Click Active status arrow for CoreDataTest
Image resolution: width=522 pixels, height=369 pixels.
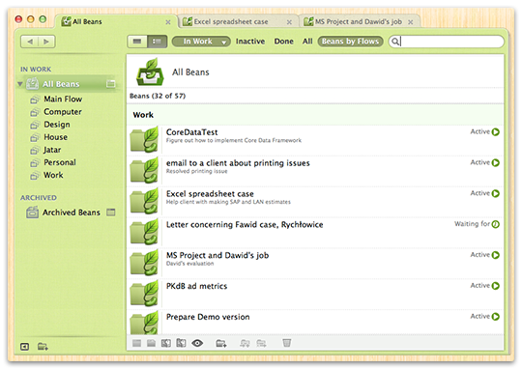[x=495, y=132]
